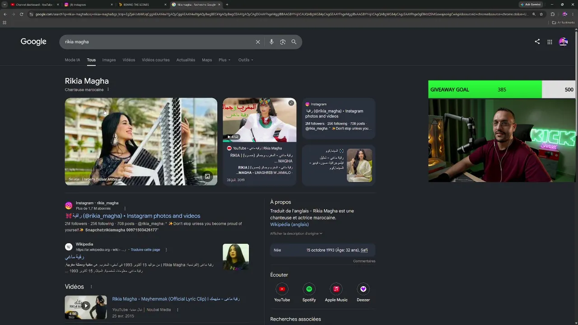Click the zoom magnifier in the address bar

point(534,14)
